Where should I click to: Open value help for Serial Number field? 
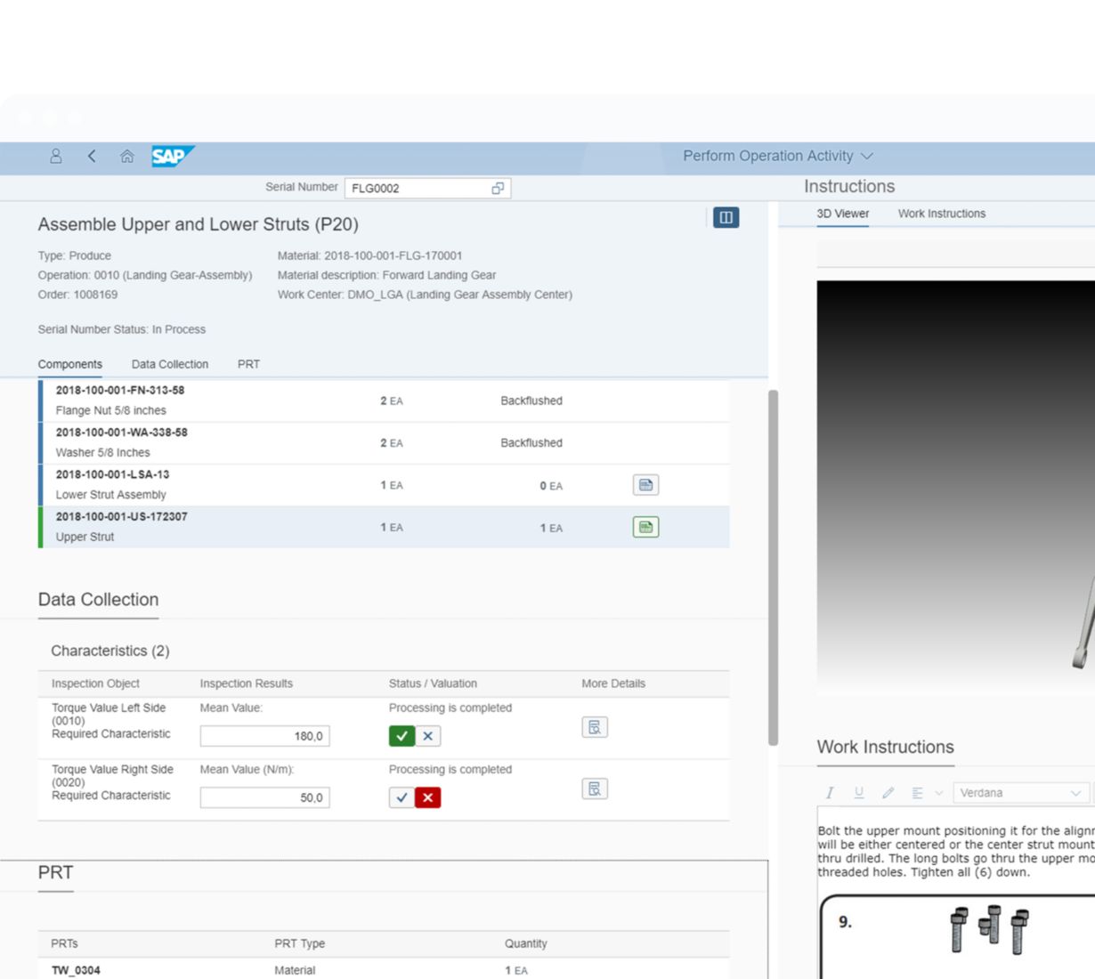click(x=498, y=189)
